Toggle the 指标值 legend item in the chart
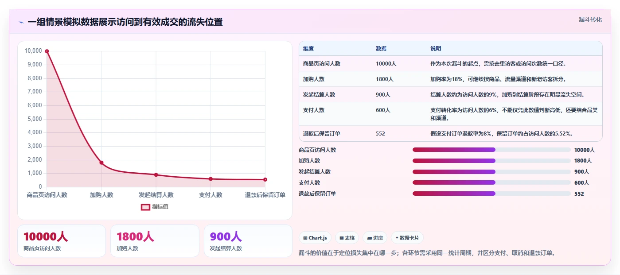The height and width of the screenshot is (275, 620). [155, 207]
